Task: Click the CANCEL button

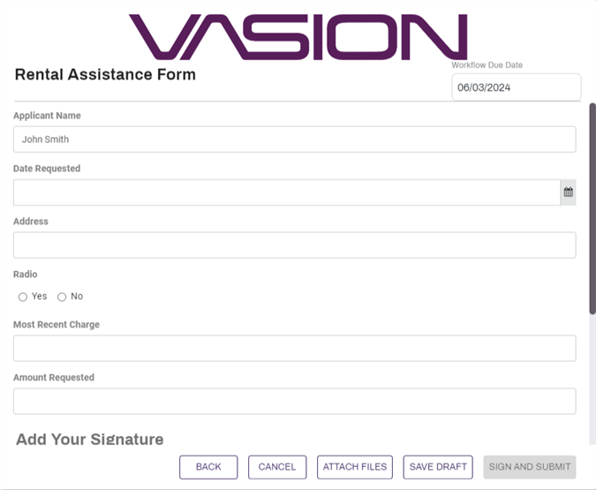Action: click(x=277, y=467)
